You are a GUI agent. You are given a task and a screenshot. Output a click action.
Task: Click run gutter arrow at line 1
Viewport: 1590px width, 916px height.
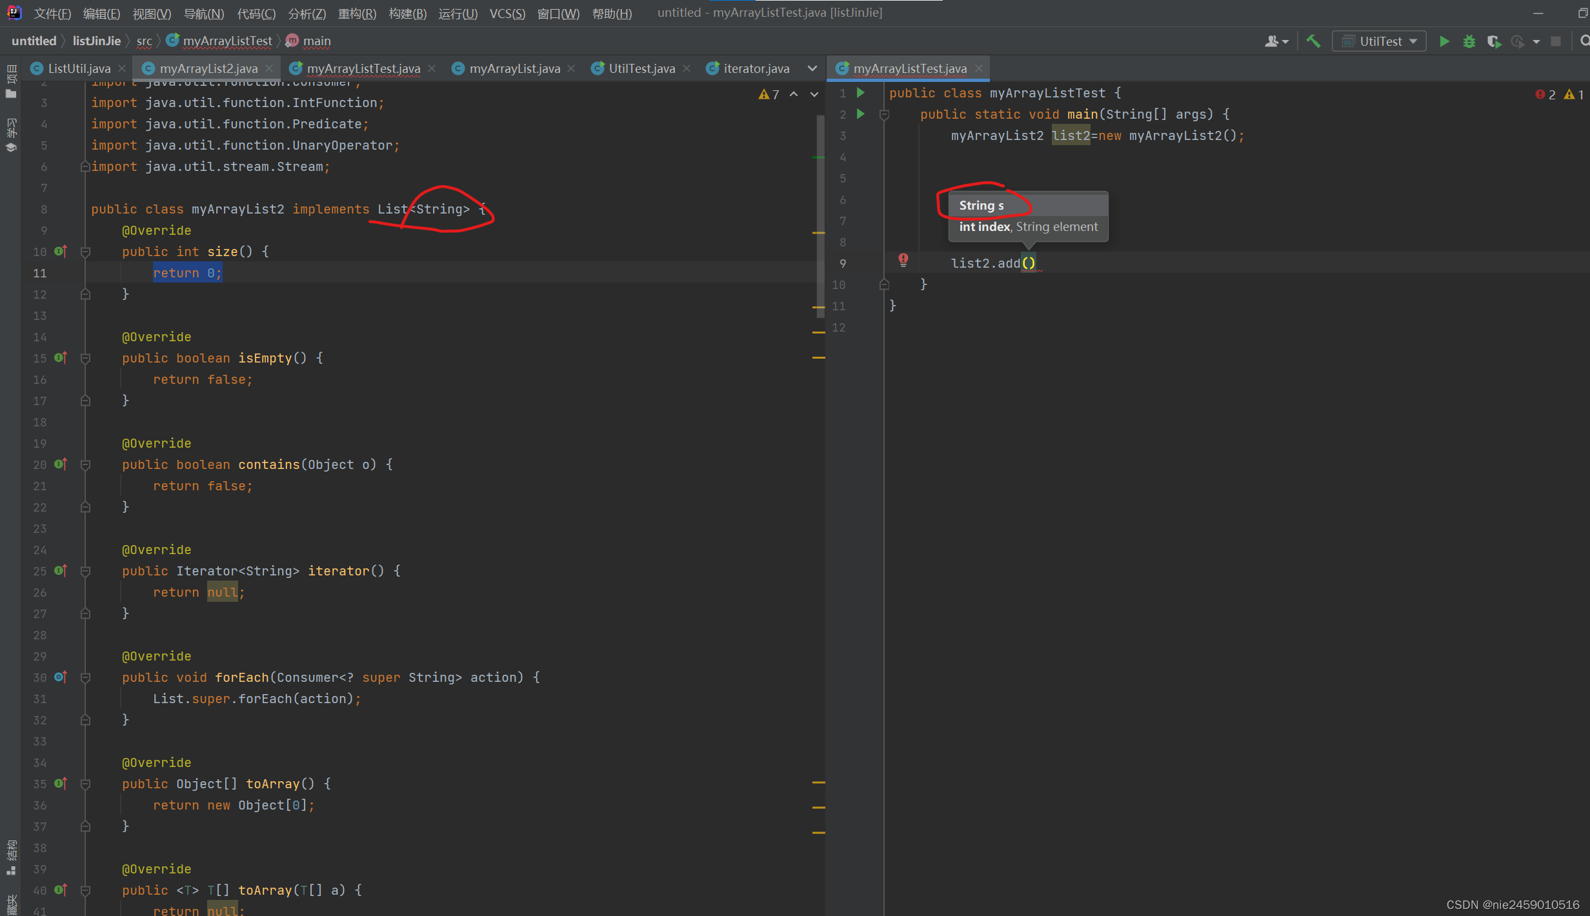[x=860, y=93]
